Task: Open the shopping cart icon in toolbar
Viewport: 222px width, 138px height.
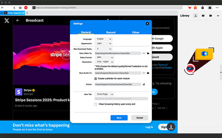Action: tap(190, 8)
